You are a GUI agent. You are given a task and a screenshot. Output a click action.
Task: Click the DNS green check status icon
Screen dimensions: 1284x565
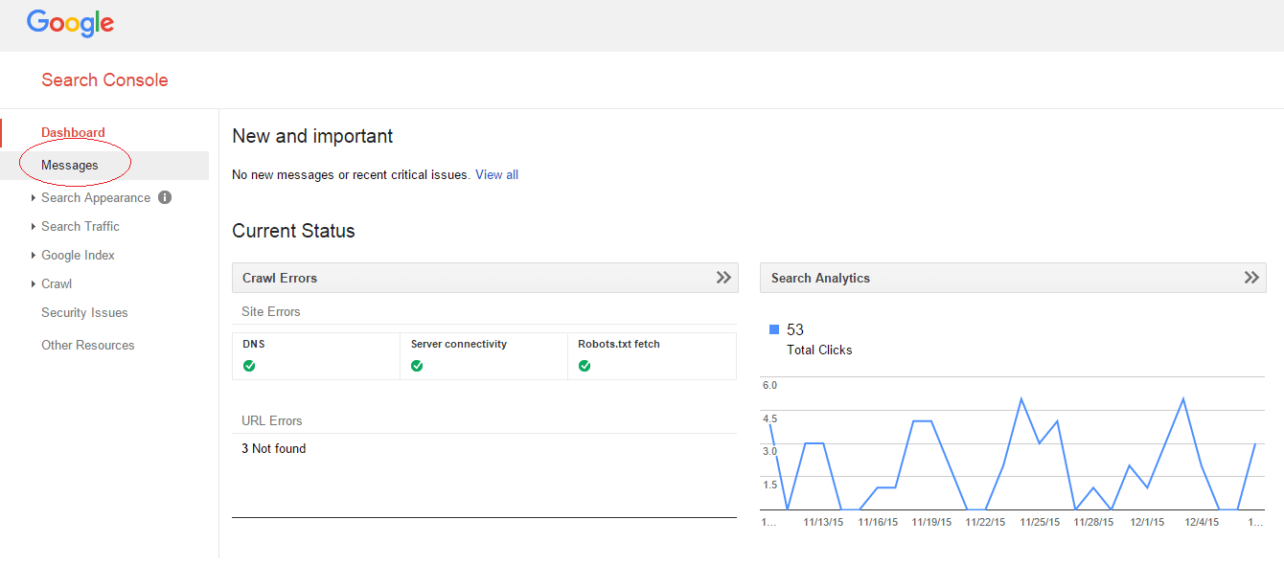point(249,366)
